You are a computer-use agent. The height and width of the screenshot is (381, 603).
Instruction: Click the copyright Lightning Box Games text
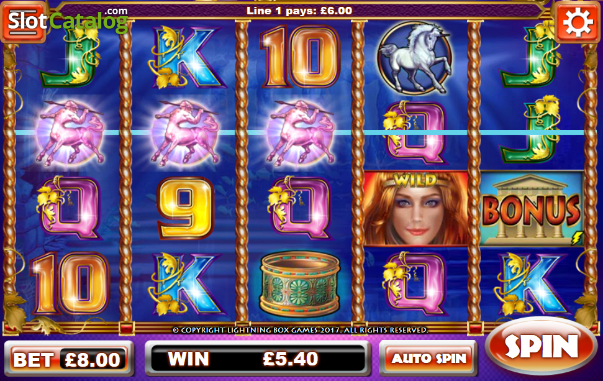pyautogui.click(x=301, y=330)
